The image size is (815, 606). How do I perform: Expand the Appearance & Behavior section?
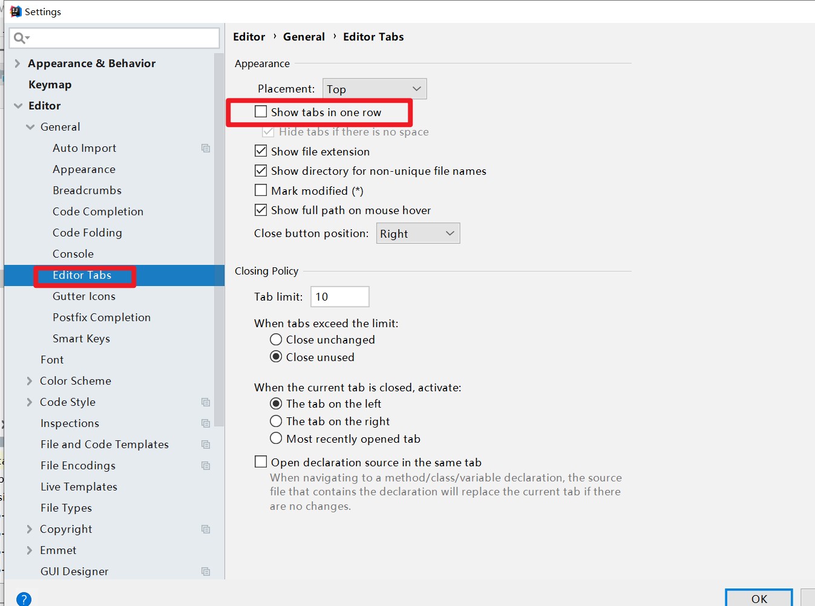[18, 64]
